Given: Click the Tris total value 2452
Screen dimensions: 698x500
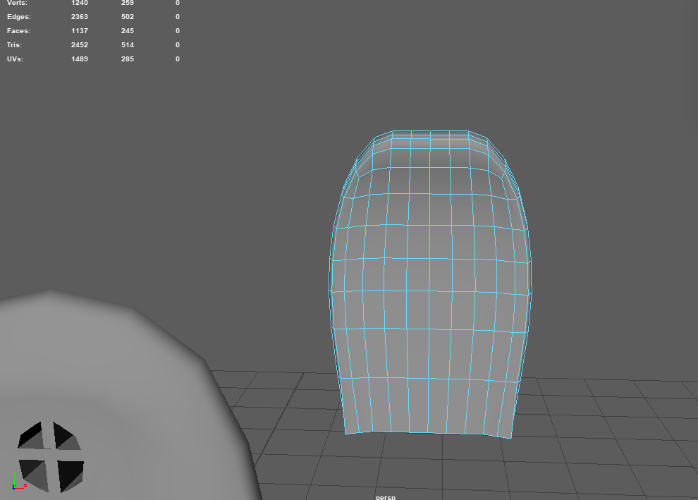Looking at the screenshot, I should tap(80, 44).
